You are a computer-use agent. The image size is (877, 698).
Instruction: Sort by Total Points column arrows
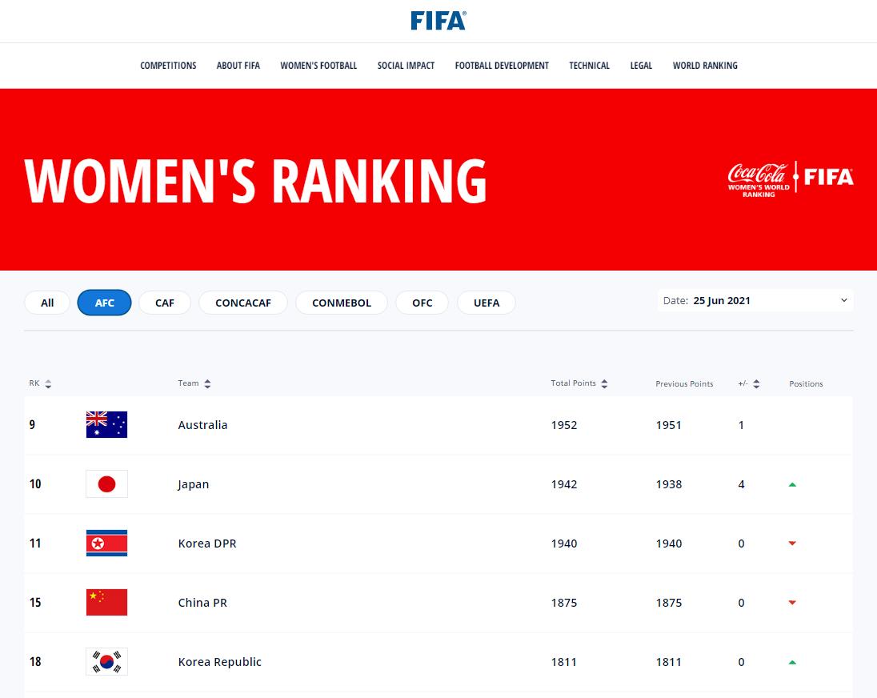coord(604,383)
